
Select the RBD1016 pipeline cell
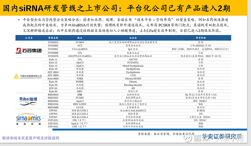click(53, 104)
